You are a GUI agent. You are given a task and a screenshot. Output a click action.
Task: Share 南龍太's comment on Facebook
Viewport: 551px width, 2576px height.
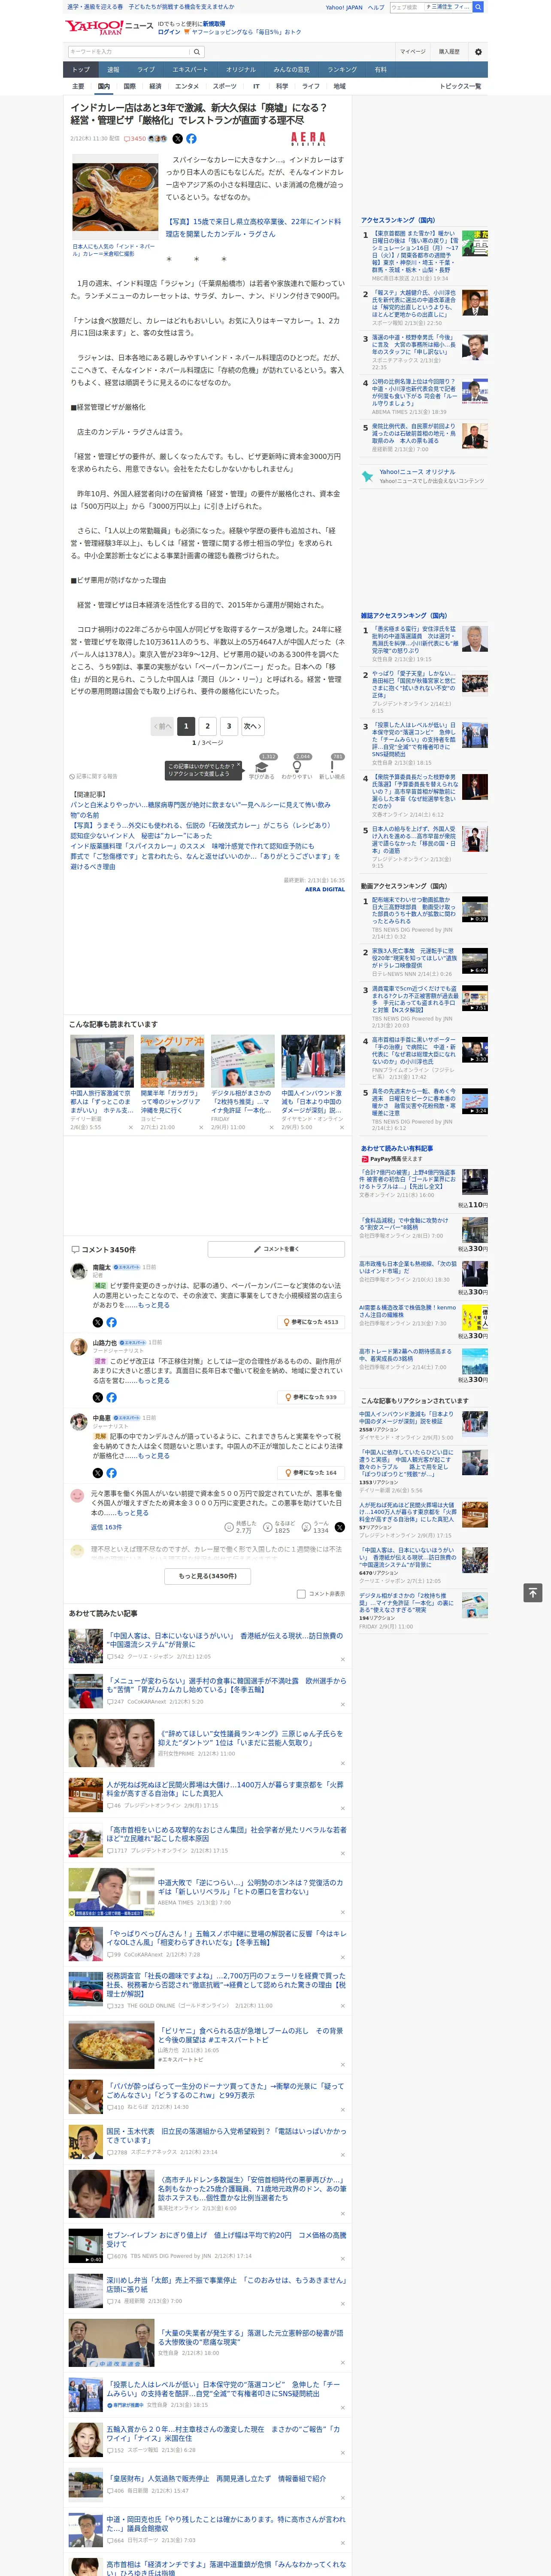(x=111, y=1322)
